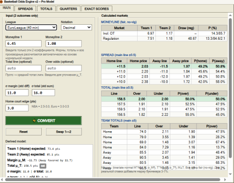
Task: Open the EXACT SCORES tab
Action: 96,9
